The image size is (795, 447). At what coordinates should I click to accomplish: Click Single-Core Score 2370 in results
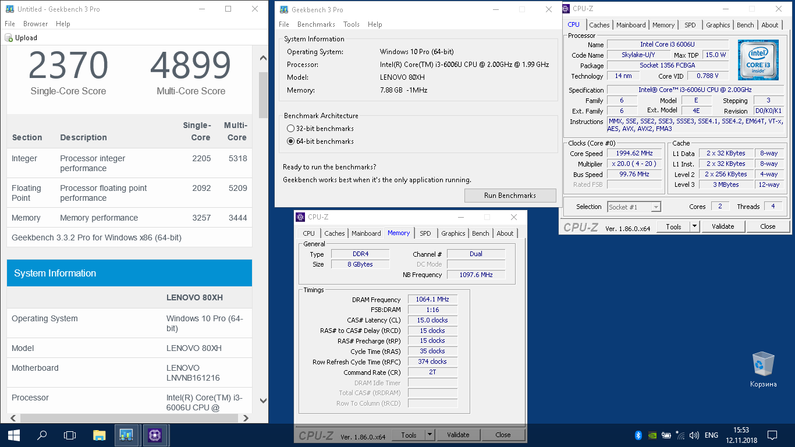[x=68, y=66]
